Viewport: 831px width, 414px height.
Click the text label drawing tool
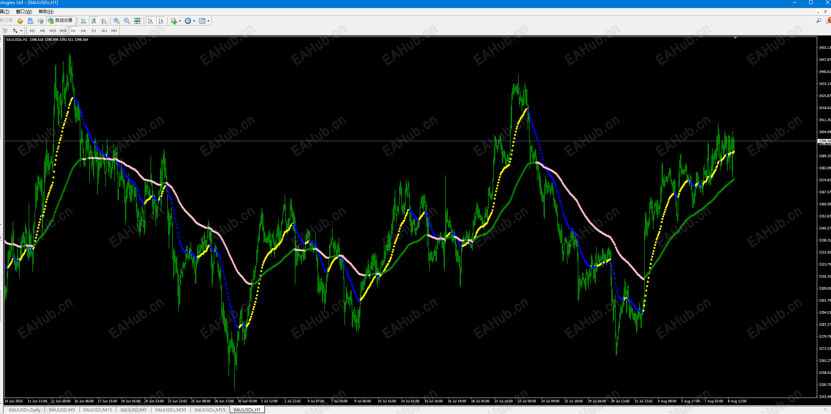click(x=5, y=31)
